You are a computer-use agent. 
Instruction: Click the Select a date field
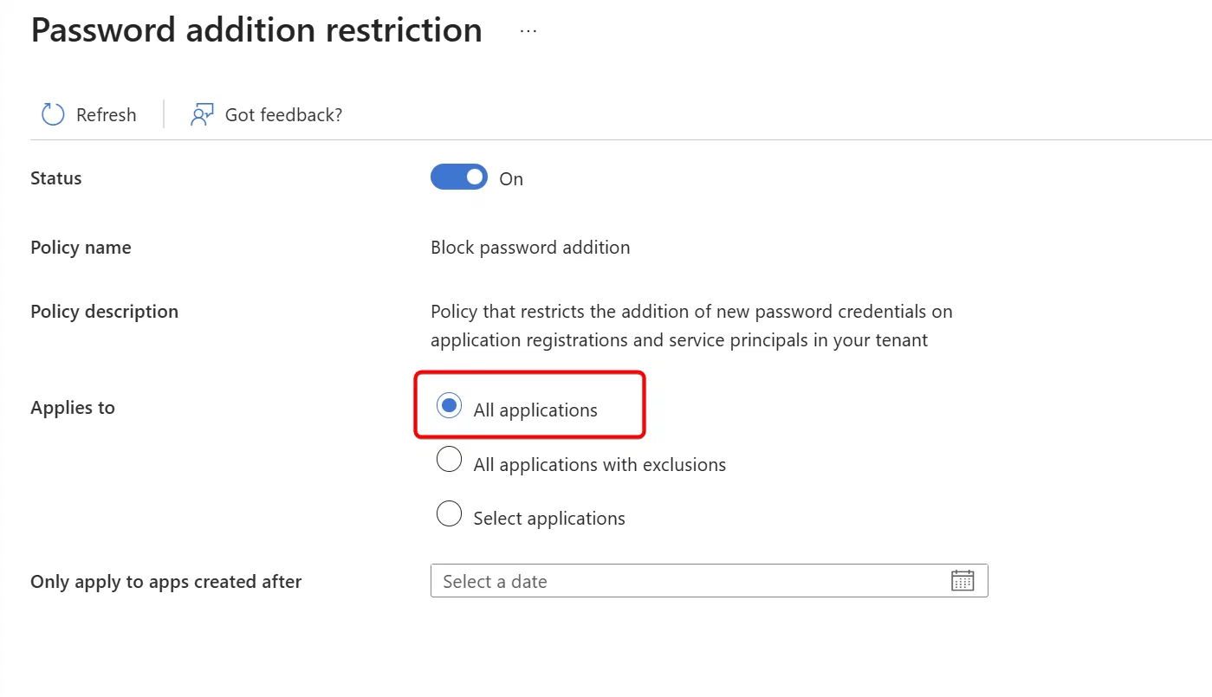(x=709, y=581)
